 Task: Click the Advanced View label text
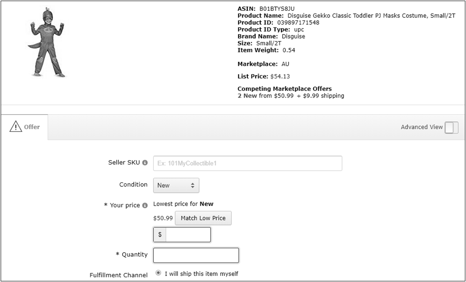[421, 127]
